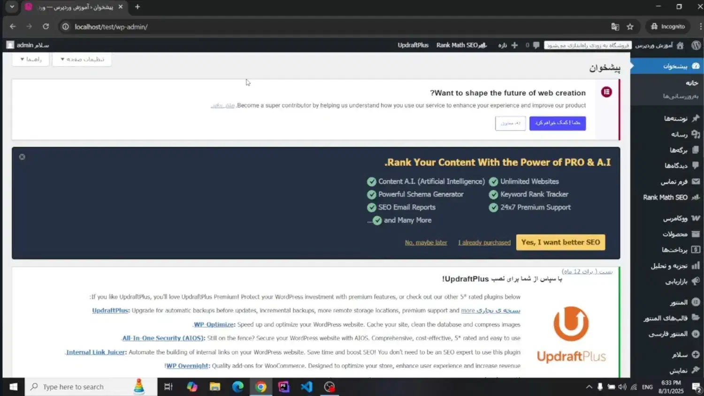Dismiss the UpdraftPlus notice for 12 months
Screen dimensions: 704x396
point(587,272)
